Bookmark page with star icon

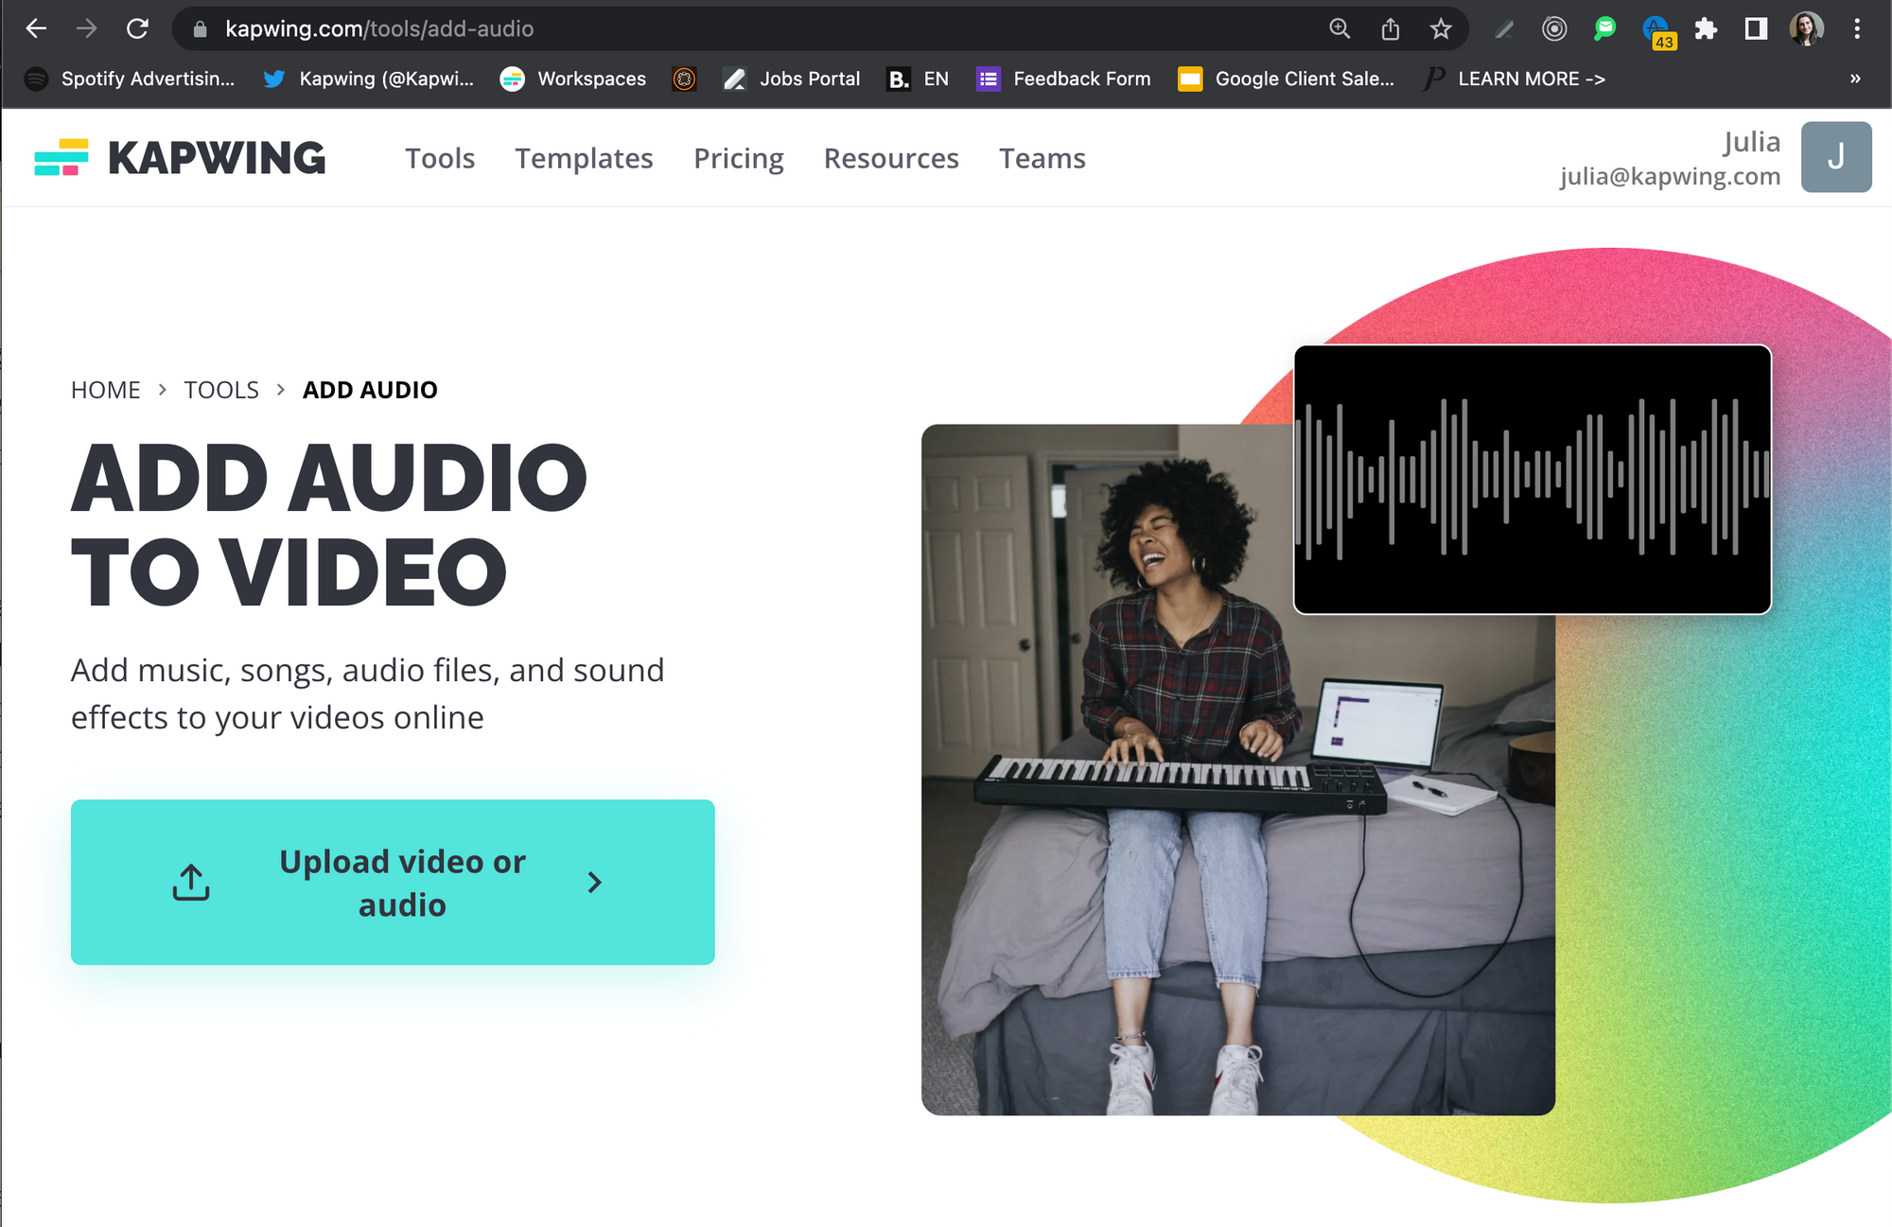1440,29
